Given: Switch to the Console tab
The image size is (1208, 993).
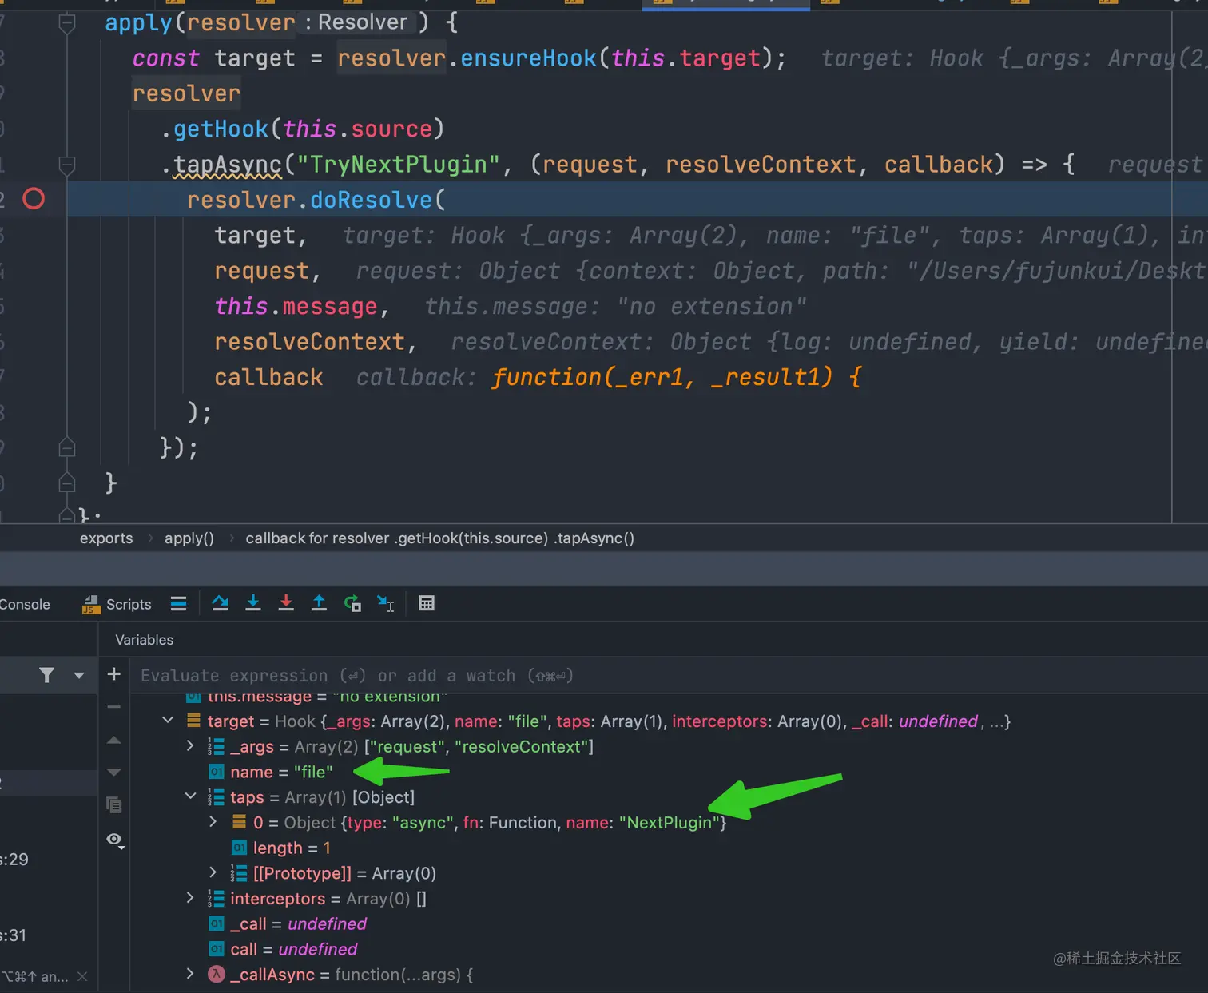Looking at the screenshot, I should 25,604.
